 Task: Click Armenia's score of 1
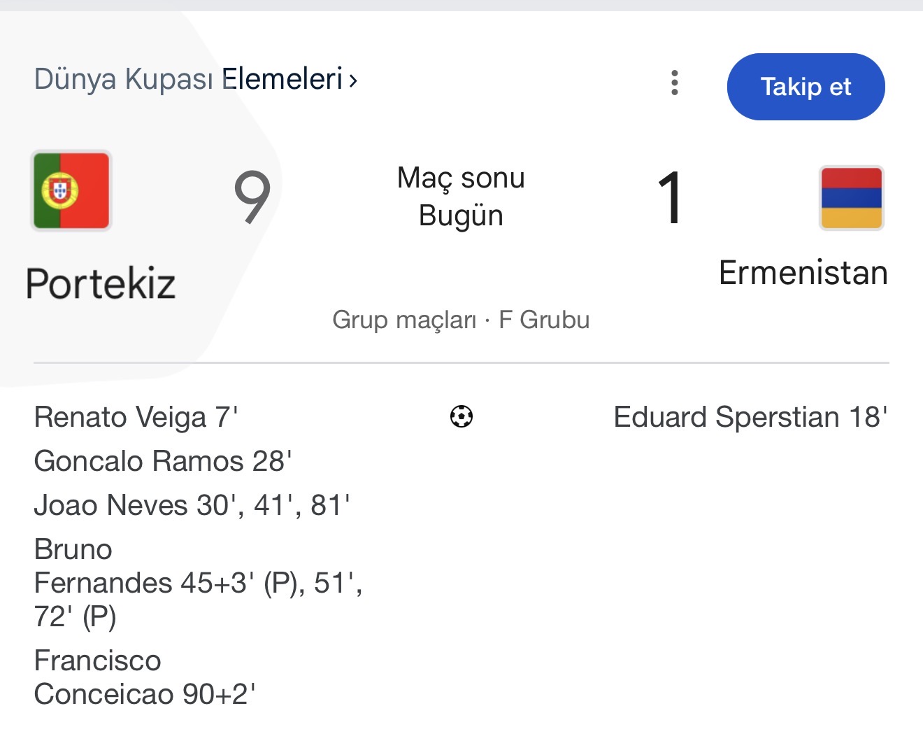[670, 199]
